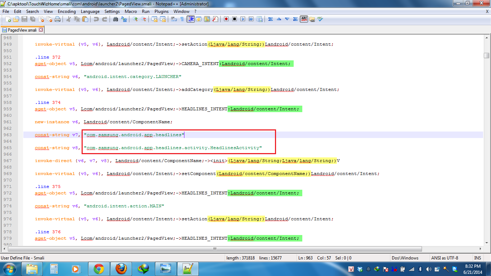This screenshot has width=491, height=276.
Task: Close the PagedView.smali tab
Action: (41, 30)
